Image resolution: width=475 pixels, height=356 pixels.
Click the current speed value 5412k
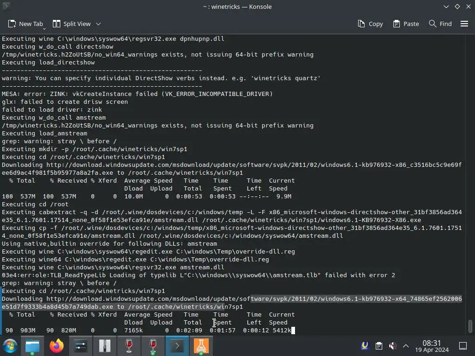282,330
